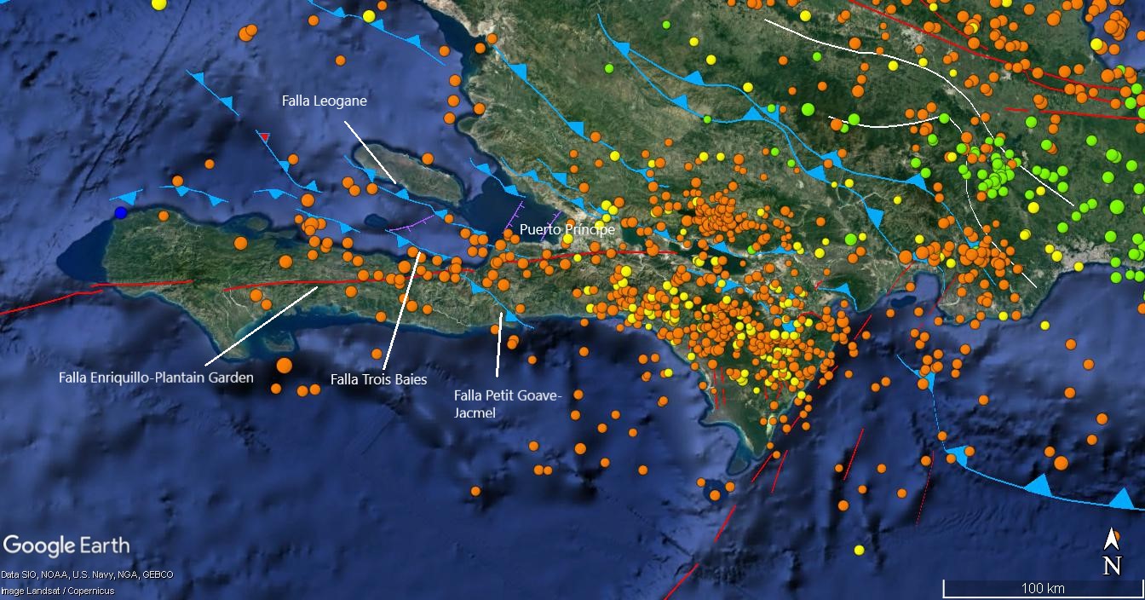This screenshot has width=1145, height=600.
Task: Click the 'Image Landsat / Copernicus' attribution
Action: (57, 591)
